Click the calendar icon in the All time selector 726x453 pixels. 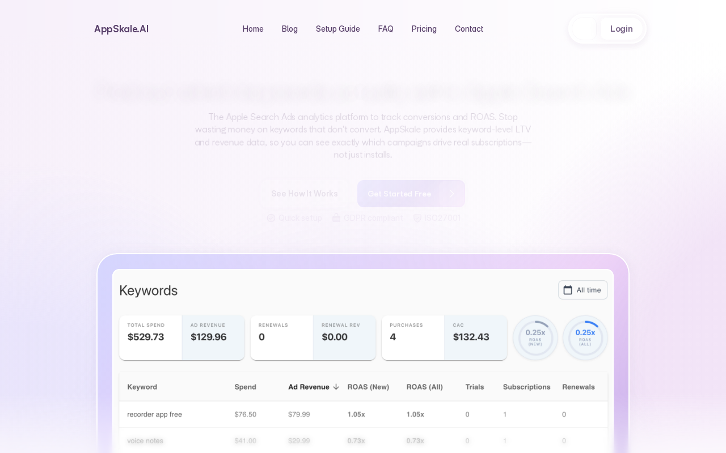coord(568,290)
